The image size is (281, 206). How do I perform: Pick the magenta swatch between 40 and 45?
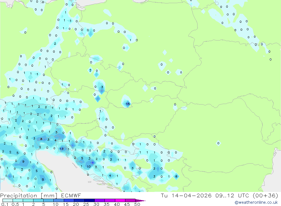point(120,200)
